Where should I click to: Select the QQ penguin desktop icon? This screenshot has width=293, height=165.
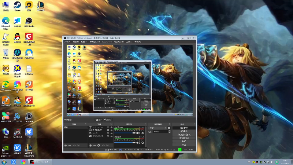(x=17, y=38)
